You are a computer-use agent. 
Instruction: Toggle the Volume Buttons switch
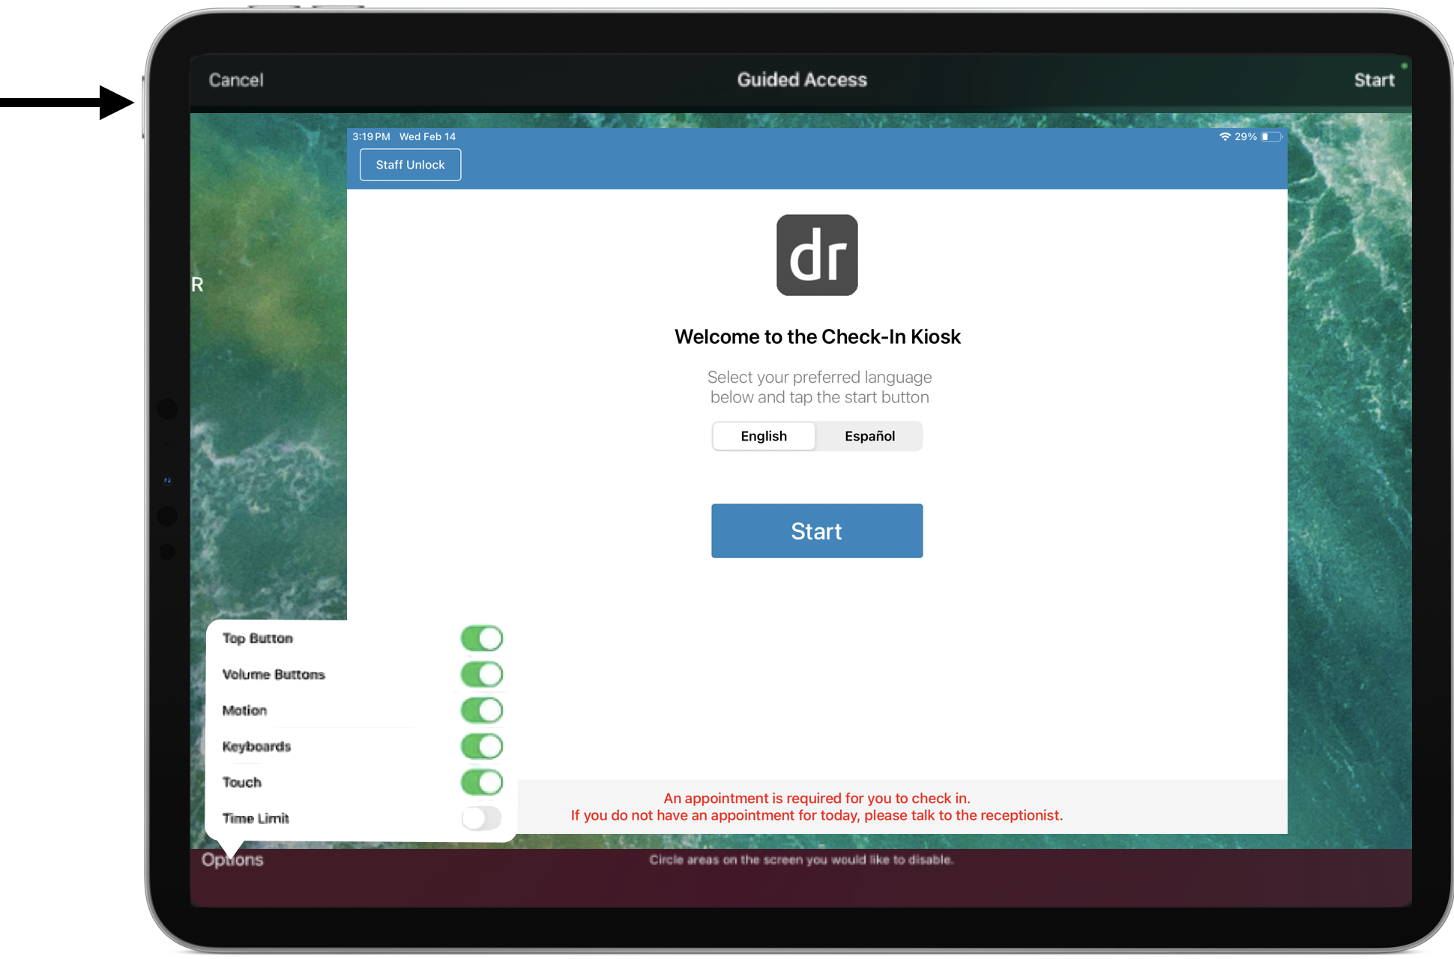[482, 674]
